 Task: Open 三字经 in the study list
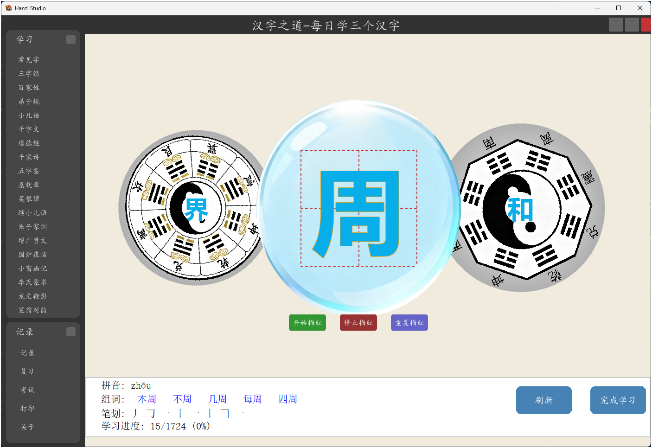(29, 74)
